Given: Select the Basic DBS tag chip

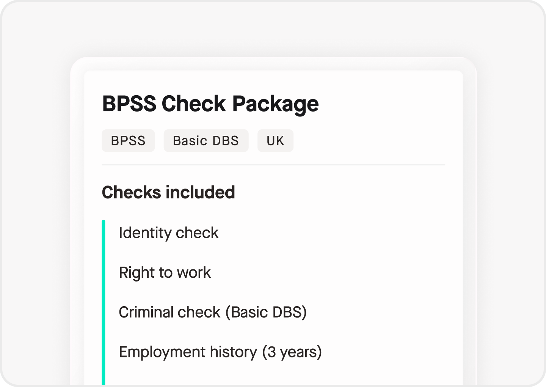Looking at the screenshot, I should pyautogui.click(x=206, y=141).
